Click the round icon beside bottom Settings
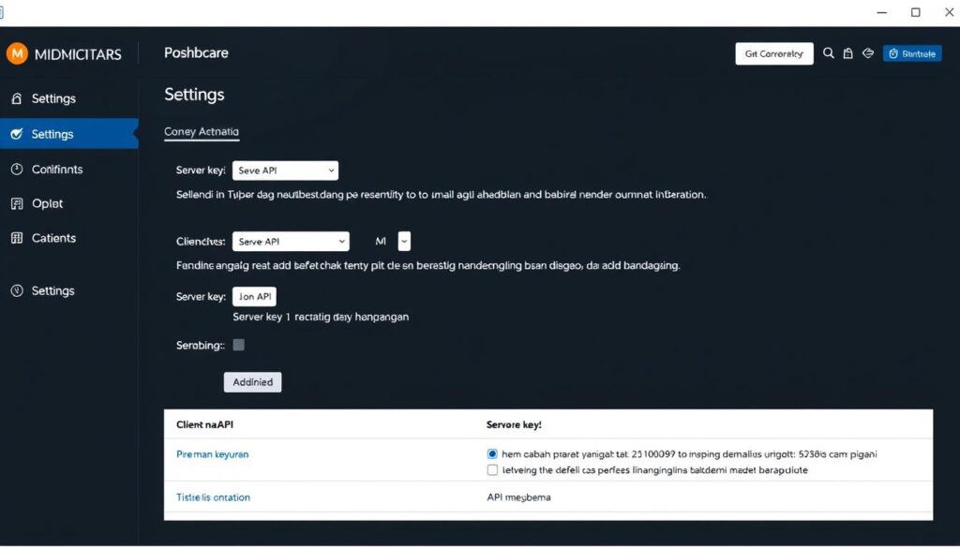 (x=17, y=290)
